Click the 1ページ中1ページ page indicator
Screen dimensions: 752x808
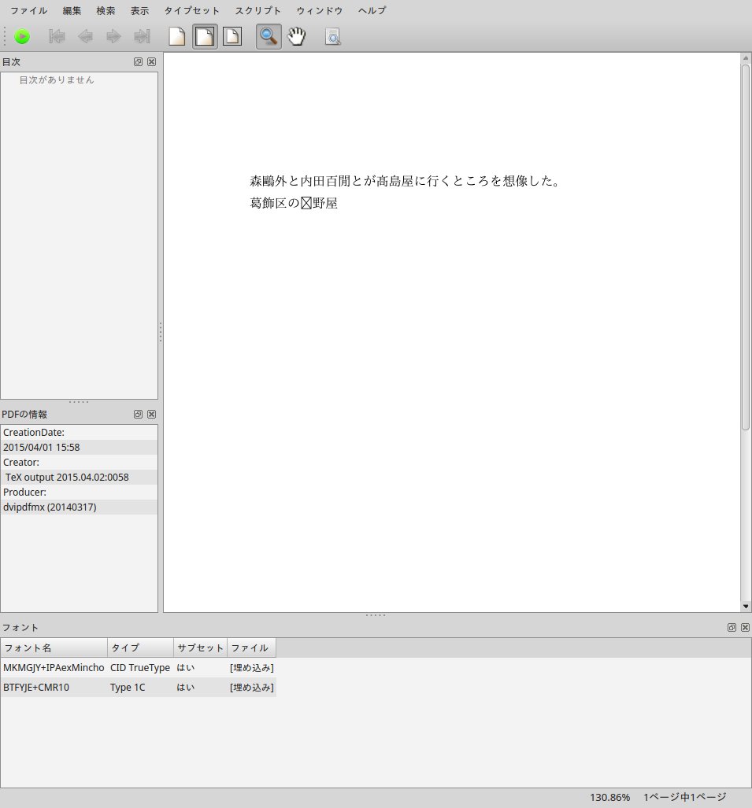click(684, 797)
